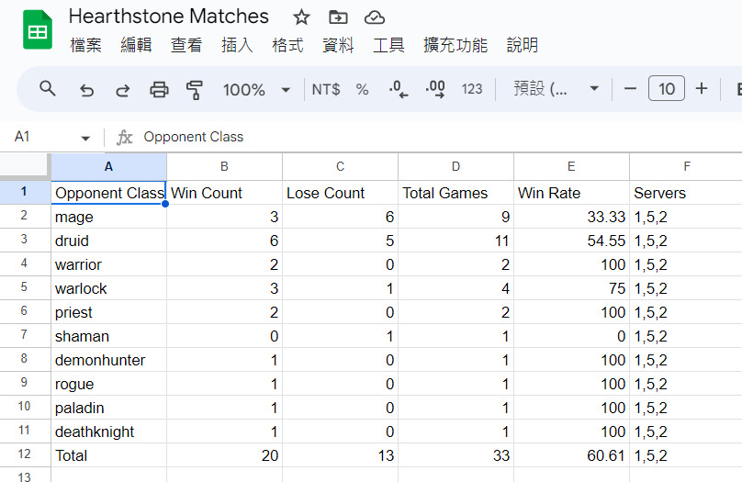Select row 12 header

[x=25, y=454]
